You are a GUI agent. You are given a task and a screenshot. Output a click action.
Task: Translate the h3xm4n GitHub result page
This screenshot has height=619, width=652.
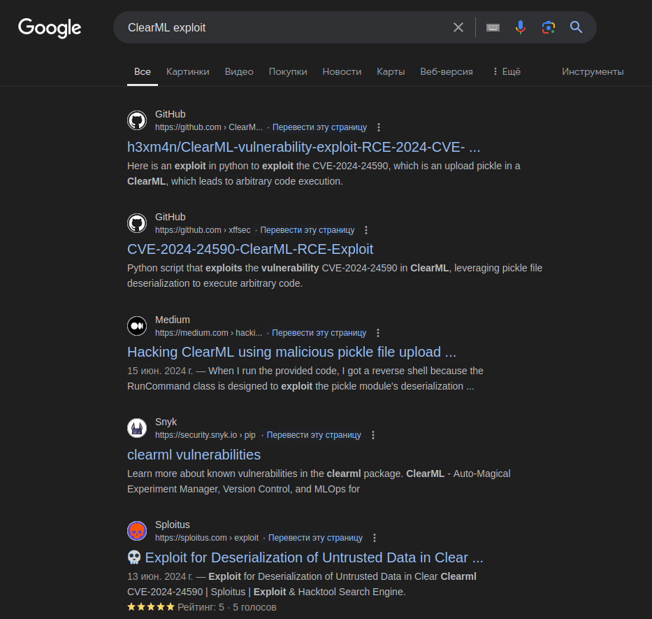click(319, 127)
